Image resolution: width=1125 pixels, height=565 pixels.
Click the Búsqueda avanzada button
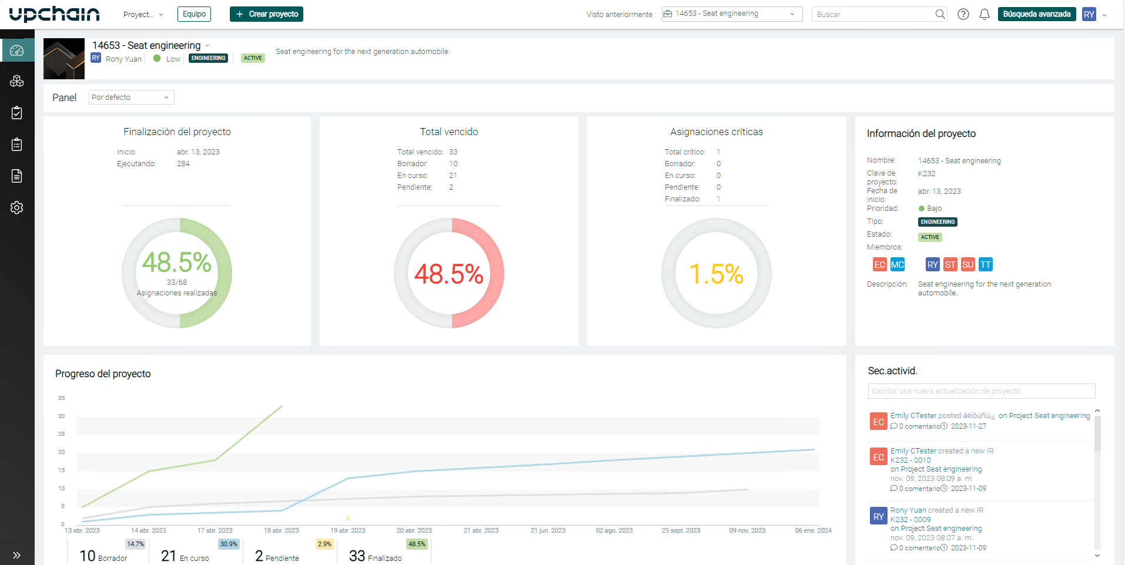[x=1037, y=14]
